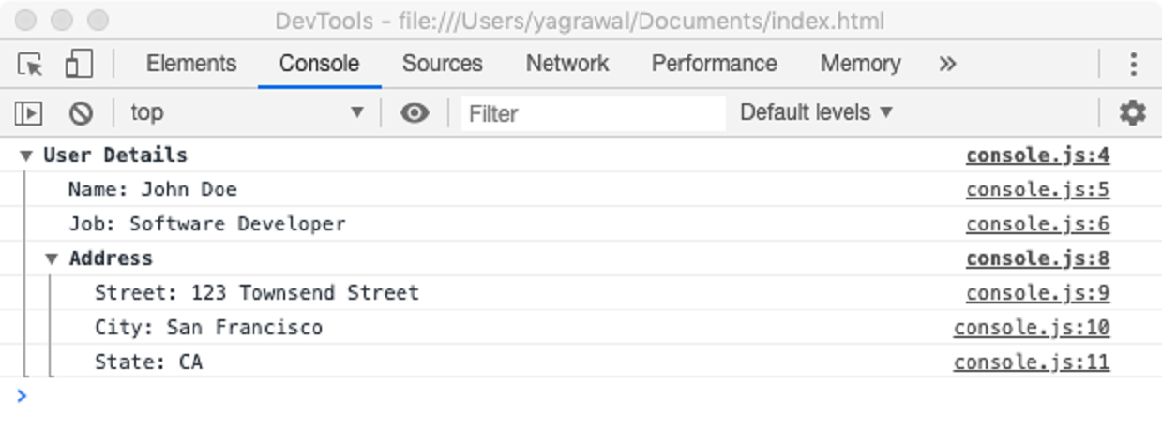
Task: Click the console prompt input line
Action: [x=563, y=397]
